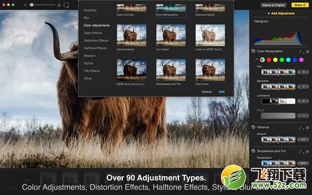Click the small zoom-out icon near slider
This screenshot has width=312, height=195.
tap(25, 5)
